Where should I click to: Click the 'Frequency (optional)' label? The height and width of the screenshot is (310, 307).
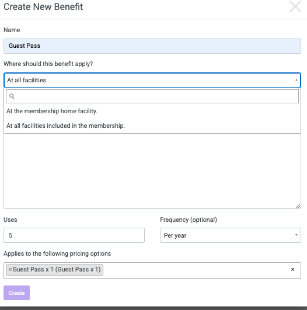click(189, 220)
